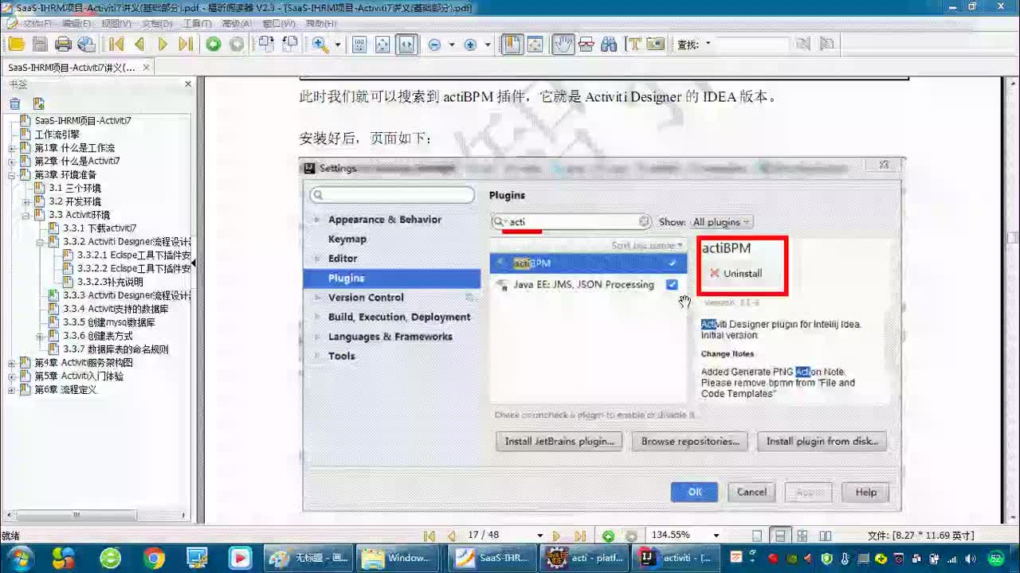1020x573 pixels.
Task: Open bookmark 3.3.7 数据库表的命名规则
Action: point(116,350)
